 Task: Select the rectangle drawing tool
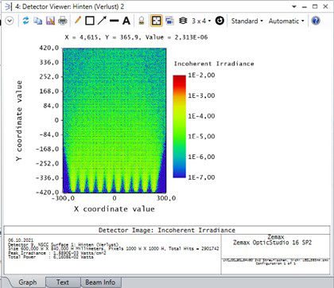pos(90,21)
